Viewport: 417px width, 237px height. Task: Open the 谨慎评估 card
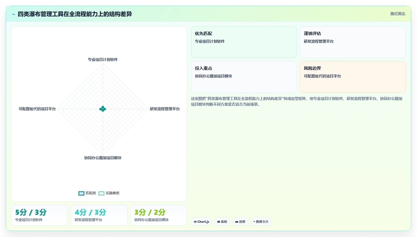(x=353, y=42)
